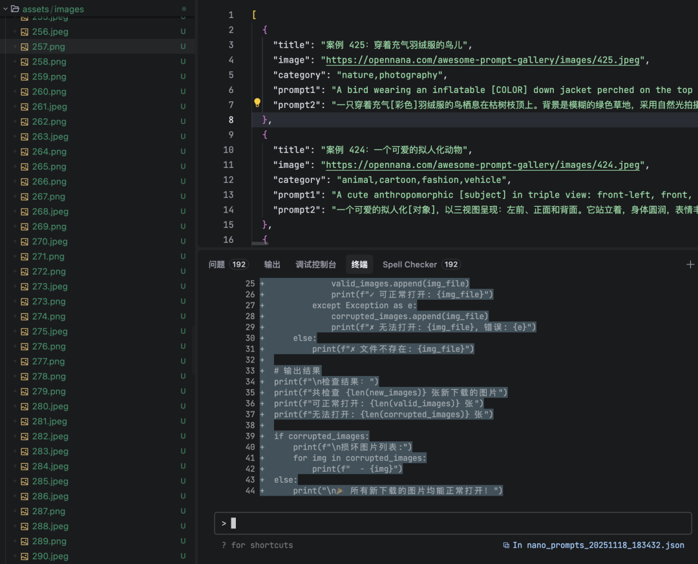Switch to the 问题 tab
This screenshot has width=698, height=564.
coord(217,264)
